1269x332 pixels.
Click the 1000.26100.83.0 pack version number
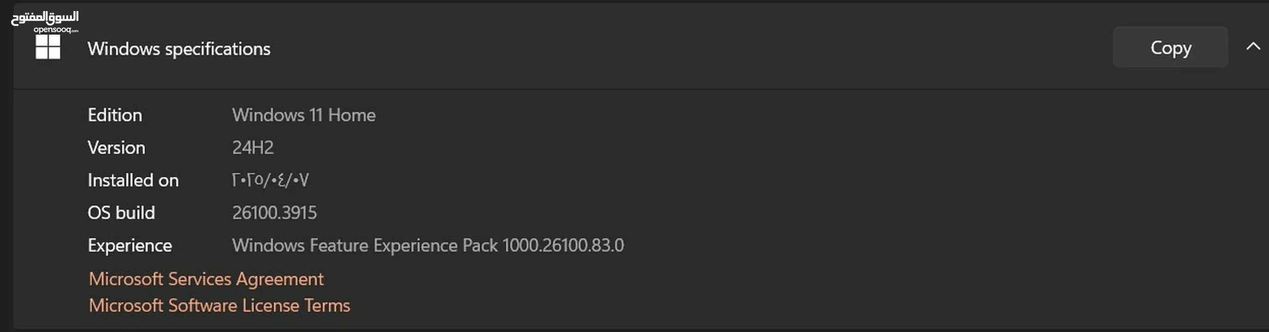563,245
